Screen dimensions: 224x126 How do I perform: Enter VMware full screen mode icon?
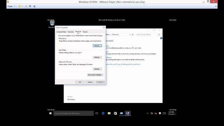click(30, 6)
